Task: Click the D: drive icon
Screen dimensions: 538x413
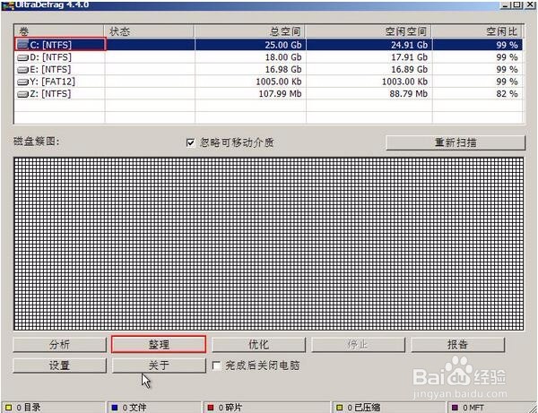Action: 22,57
